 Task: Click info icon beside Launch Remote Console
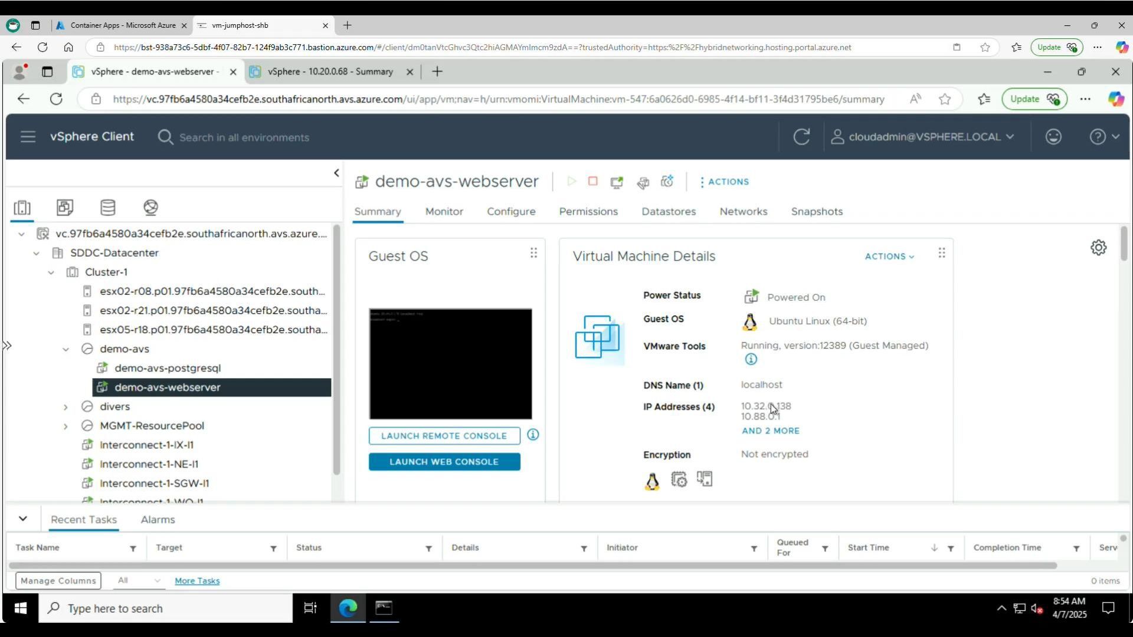tap(533, 435)
